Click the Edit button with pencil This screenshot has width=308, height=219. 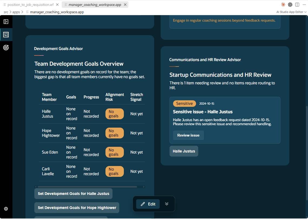point(148,204)
